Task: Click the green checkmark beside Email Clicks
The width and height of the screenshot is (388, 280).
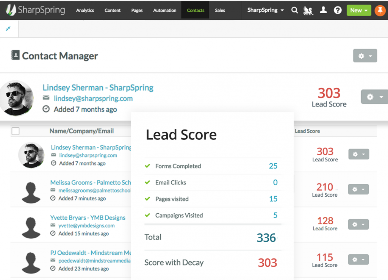Action: click(x=147, y=182)
